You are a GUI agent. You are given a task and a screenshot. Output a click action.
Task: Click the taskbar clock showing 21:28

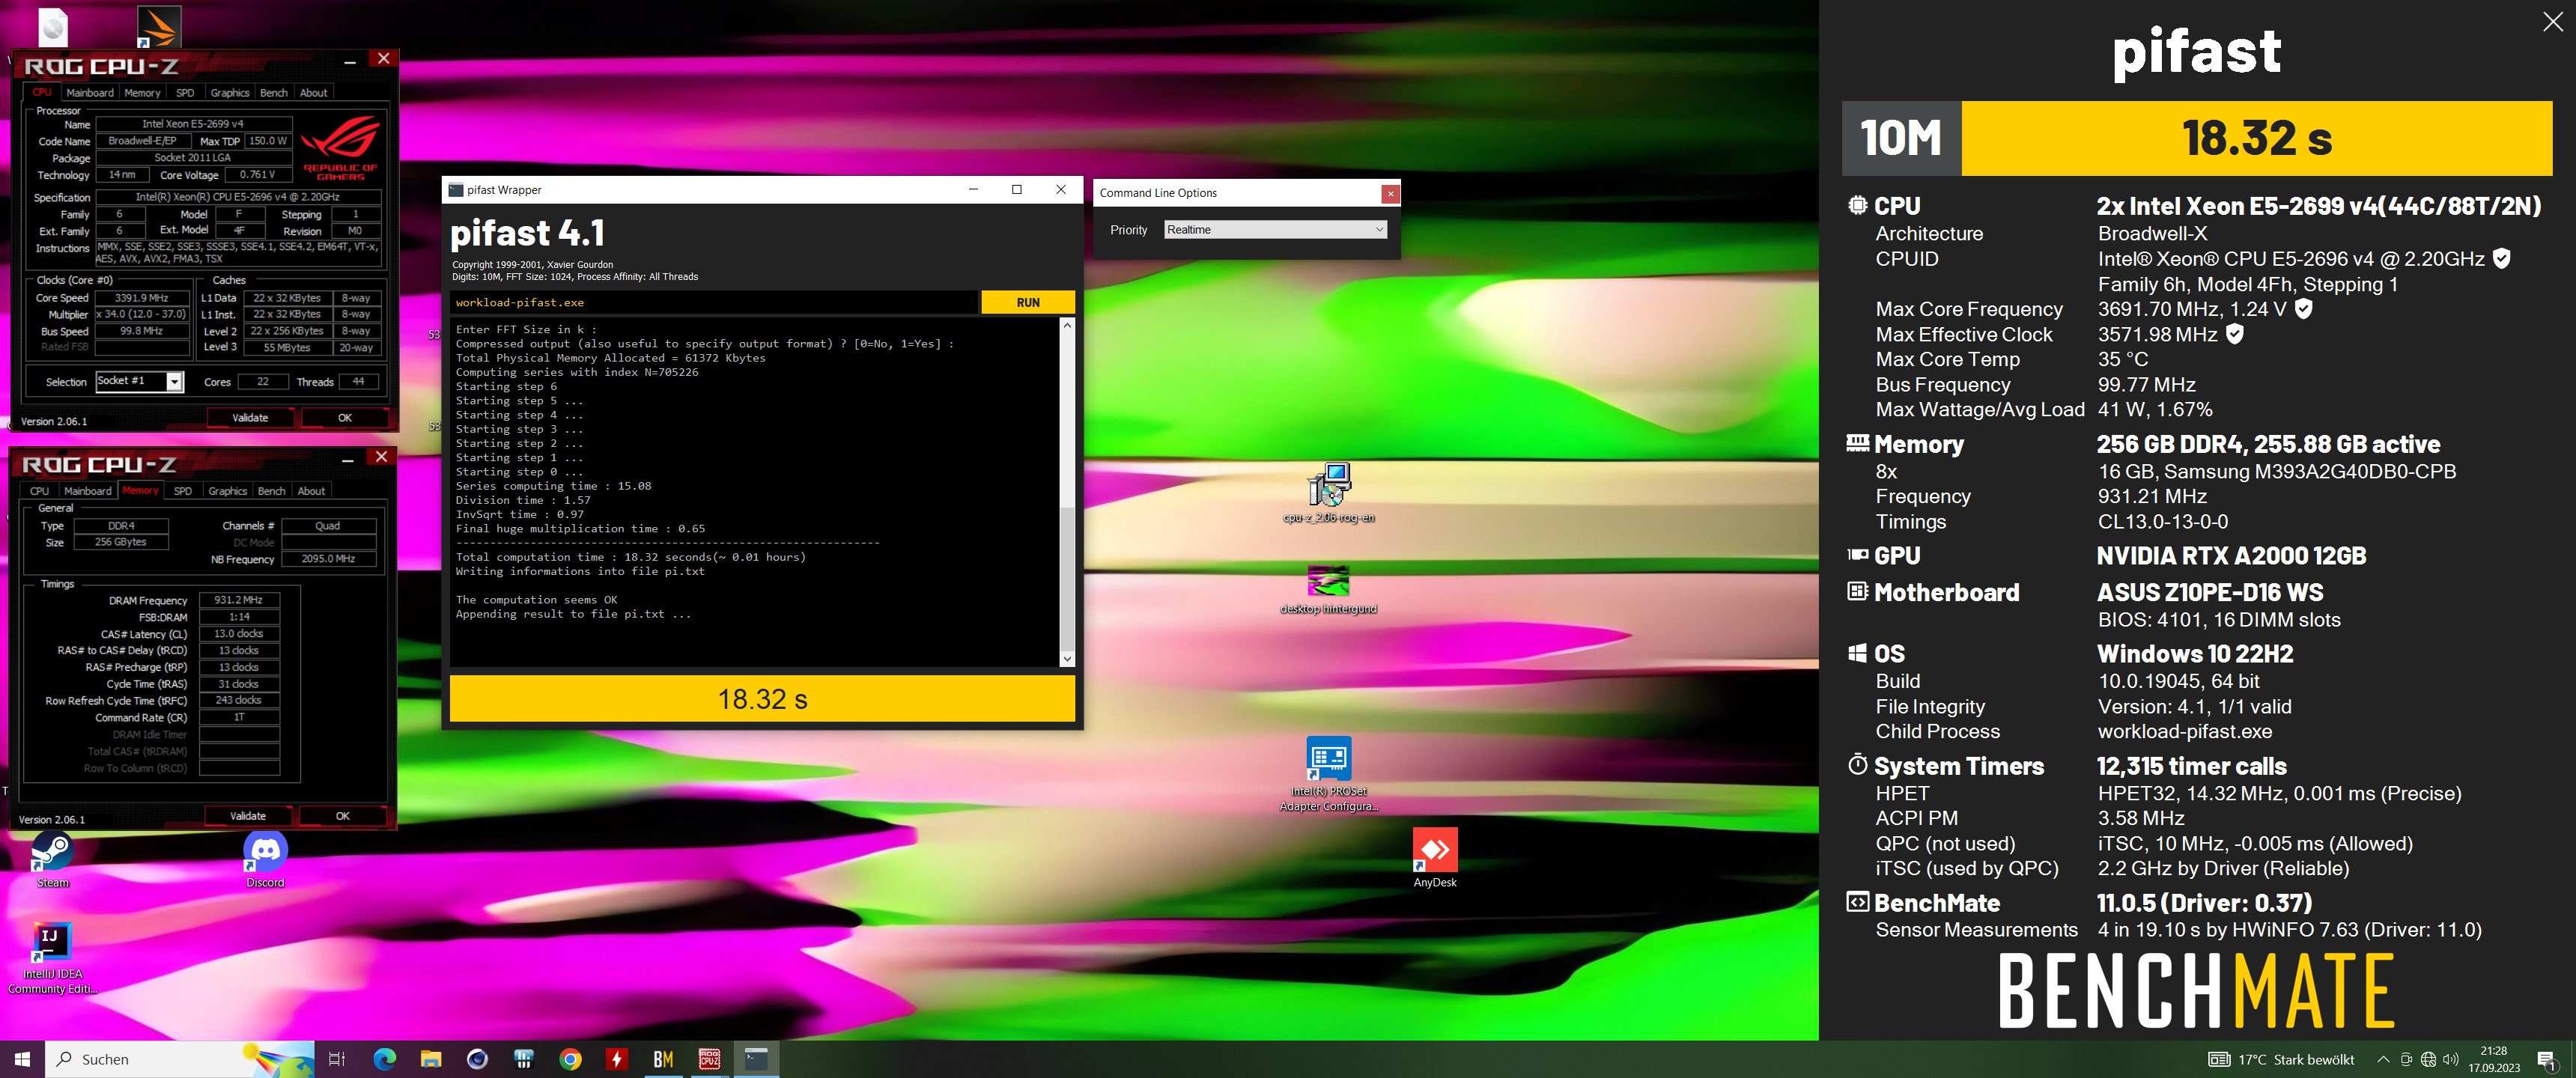(x=2494, y=1059)
